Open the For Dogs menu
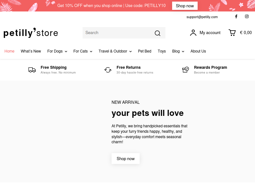 (55, 51)
